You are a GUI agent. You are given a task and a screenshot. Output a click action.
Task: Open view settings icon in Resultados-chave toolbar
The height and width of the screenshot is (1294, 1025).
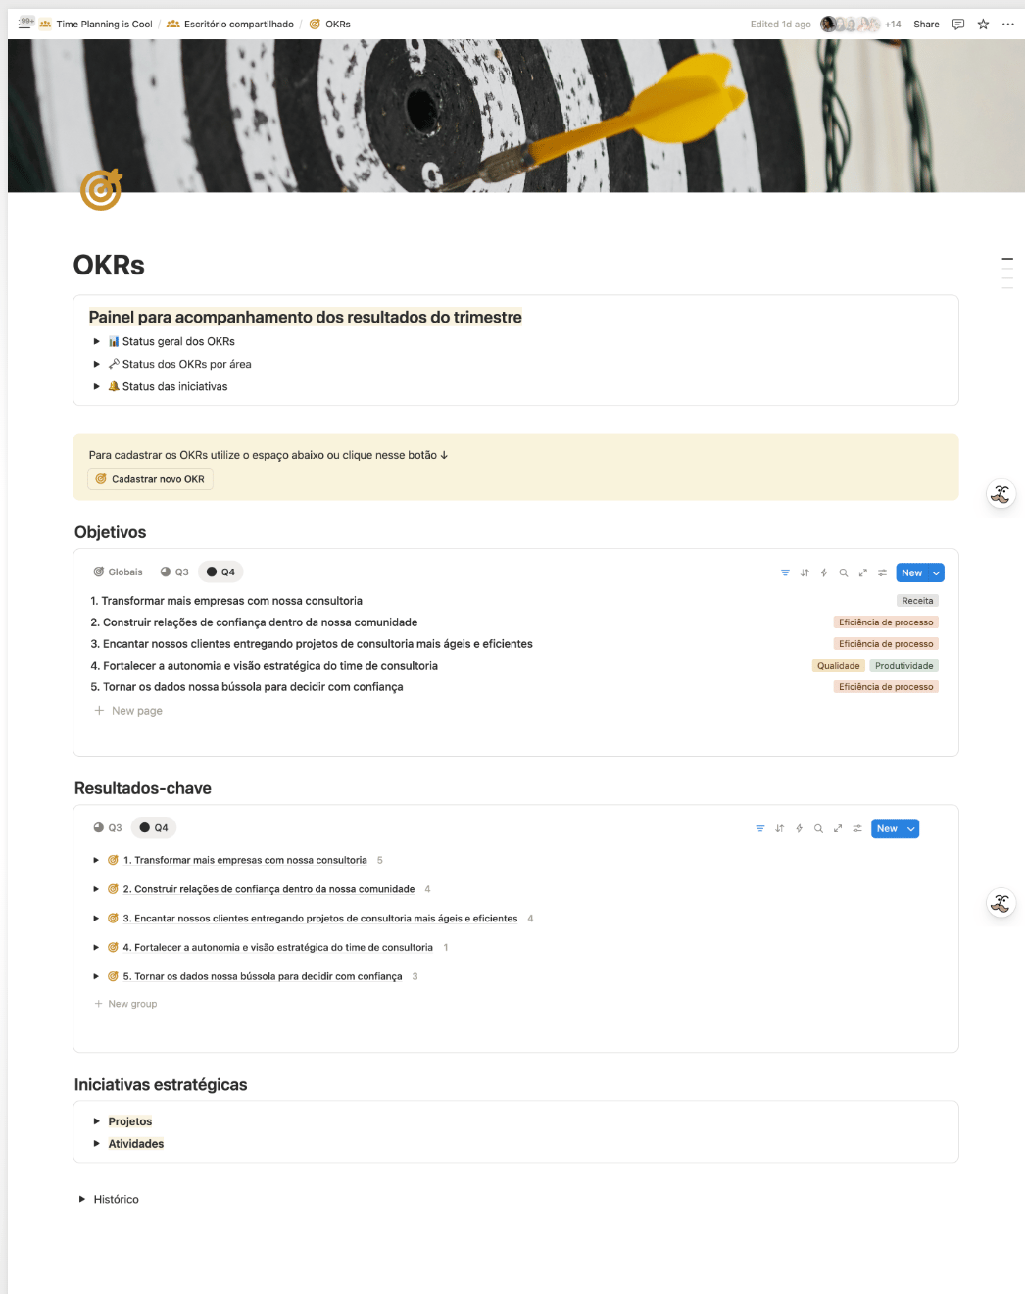(x=857, y=828)
